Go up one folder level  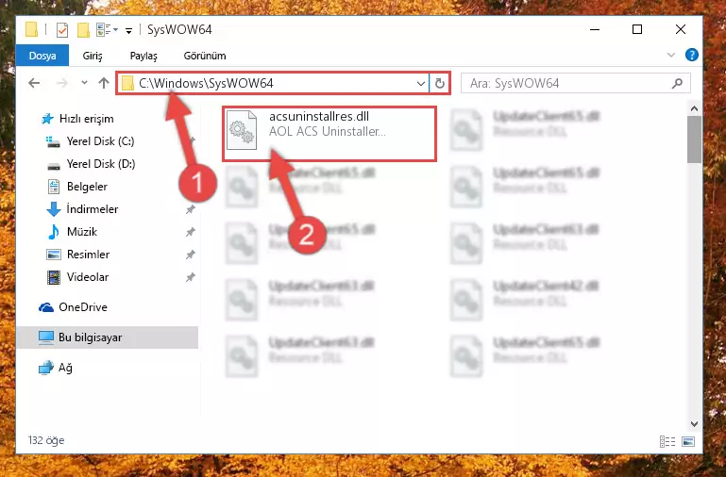(104, 83)
